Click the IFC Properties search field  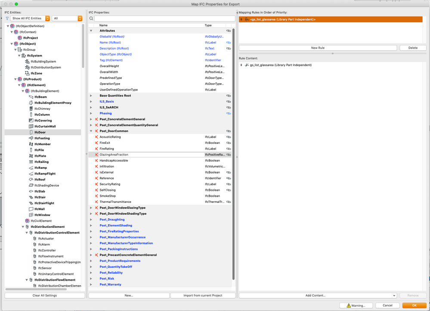pos(165,19)
